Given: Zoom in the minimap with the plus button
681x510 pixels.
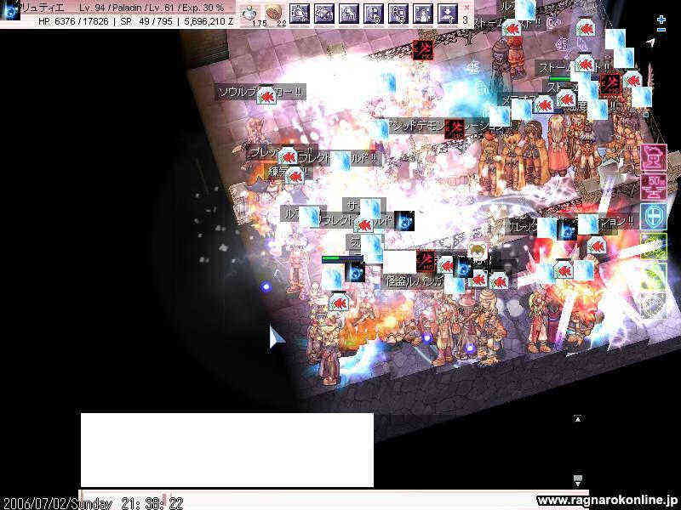Looking at the screenshot, I should [661, 19].
